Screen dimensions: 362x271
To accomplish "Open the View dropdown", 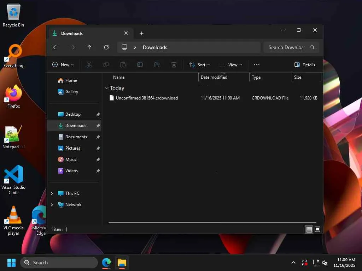I will [x=231, y=65].
